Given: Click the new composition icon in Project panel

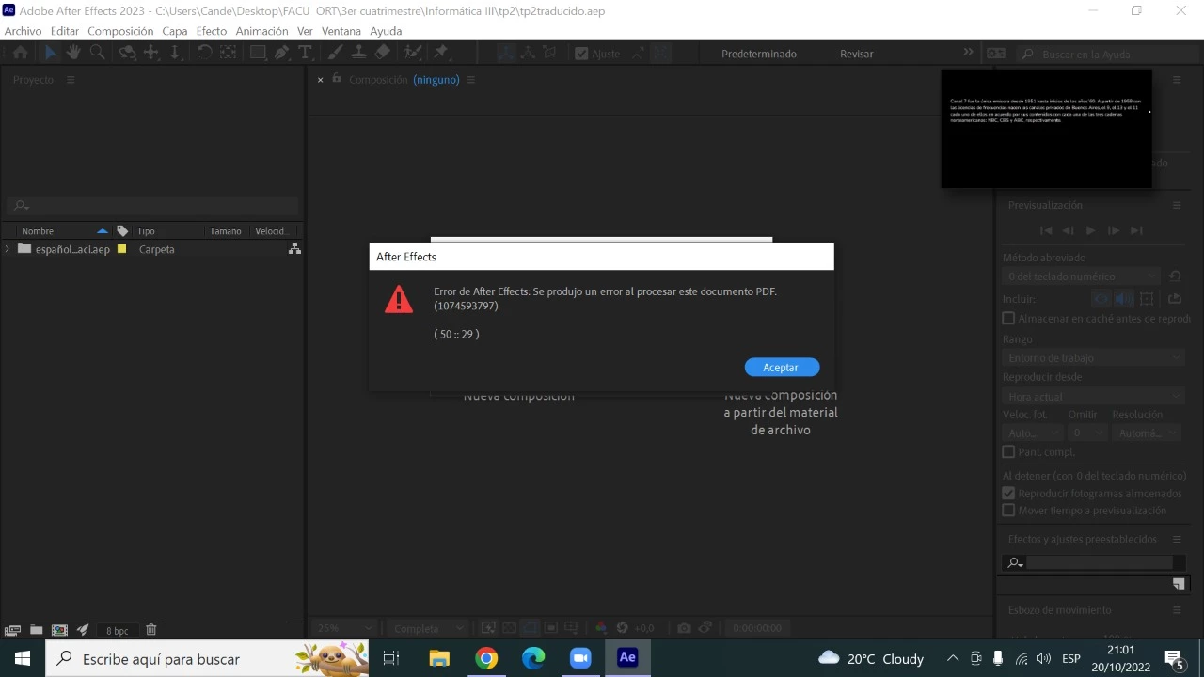Looking at the screenshot, I should (x=59, y=630).
